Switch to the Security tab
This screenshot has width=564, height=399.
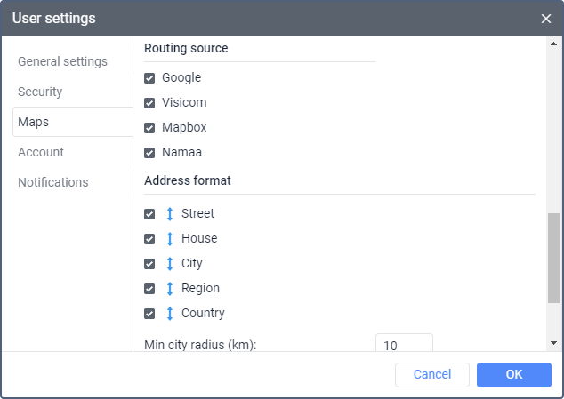[x=40, y=92]
